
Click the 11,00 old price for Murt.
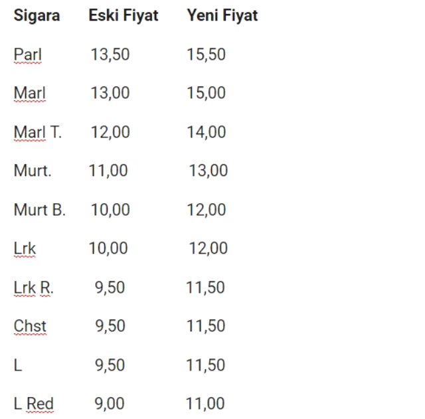[108, 171]
